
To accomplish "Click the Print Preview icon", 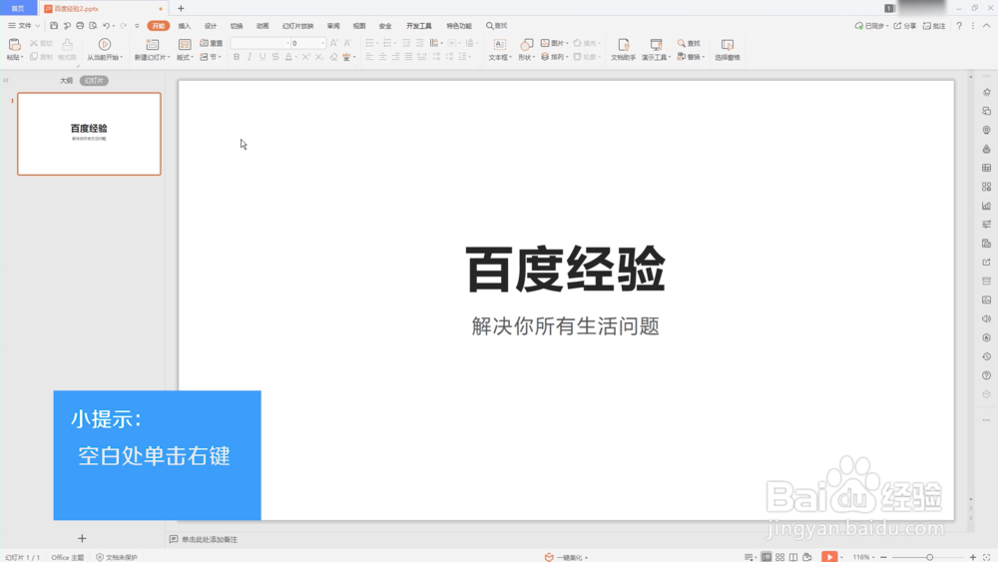I will tap(93, 26).
